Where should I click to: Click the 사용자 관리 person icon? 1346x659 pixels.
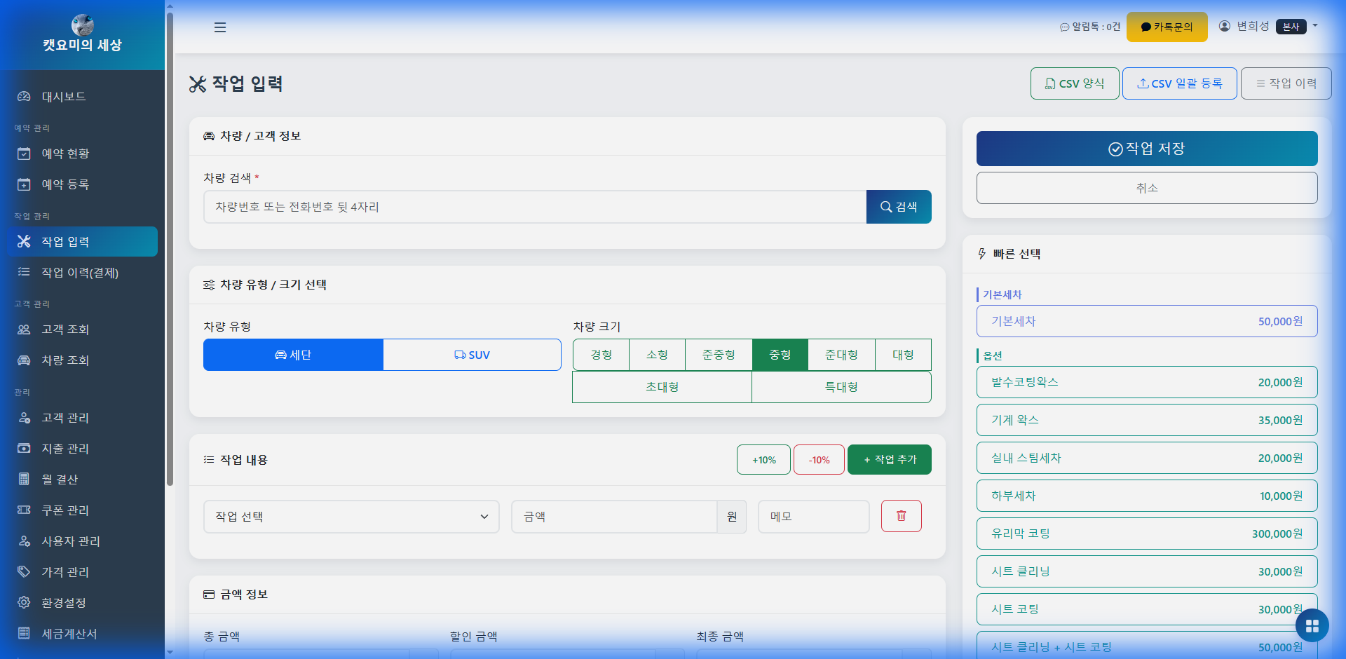24,541
